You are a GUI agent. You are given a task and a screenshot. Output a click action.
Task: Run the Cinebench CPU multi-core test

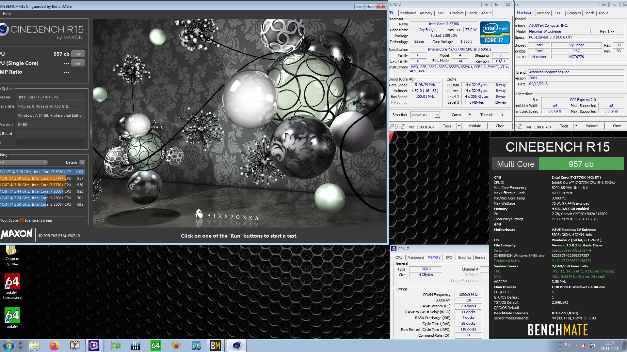click(x=78, y=54)
